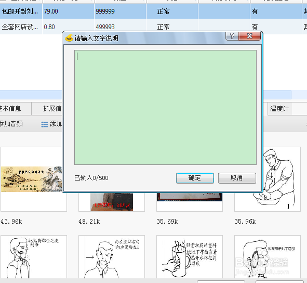Select the sketch of patch applied to face
Image resolution: width=307 pixels, height=283 pixels.
pyautogui.click(x=268, y=256)
